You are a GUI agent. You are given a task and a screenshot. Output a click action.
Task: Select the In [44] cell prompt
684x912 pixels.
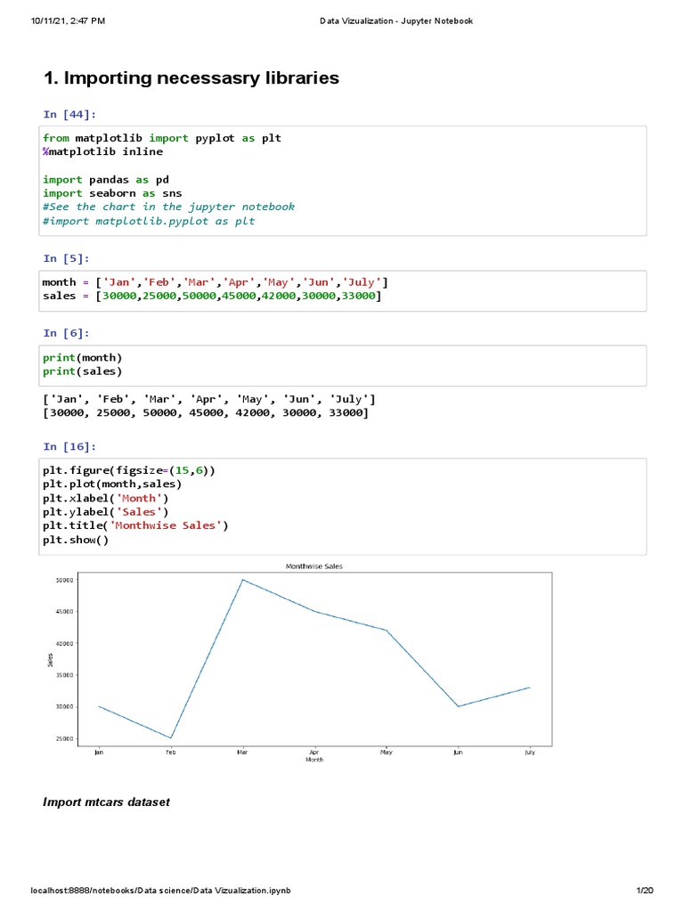point(69,114)
